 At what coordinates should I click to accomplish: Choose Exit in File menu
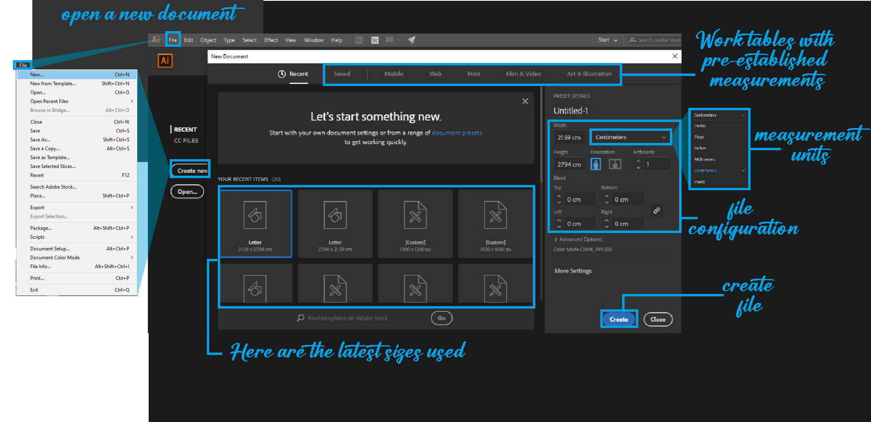pos(77,290)
